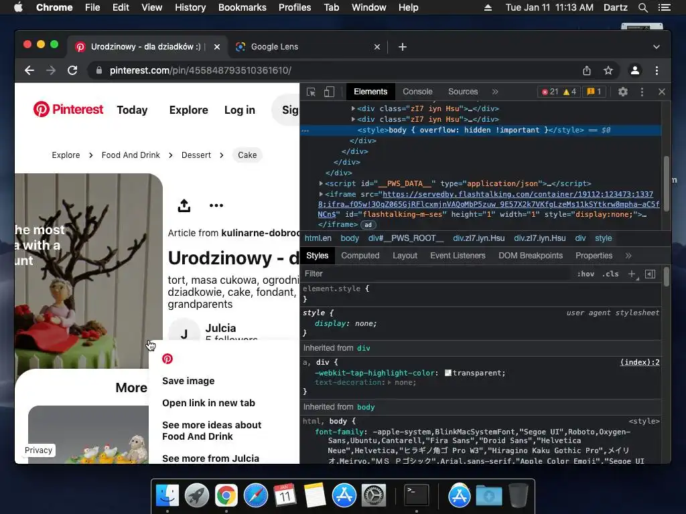Choose Open link in new tab
686x514 pixels.
click(x=209, y=403)
